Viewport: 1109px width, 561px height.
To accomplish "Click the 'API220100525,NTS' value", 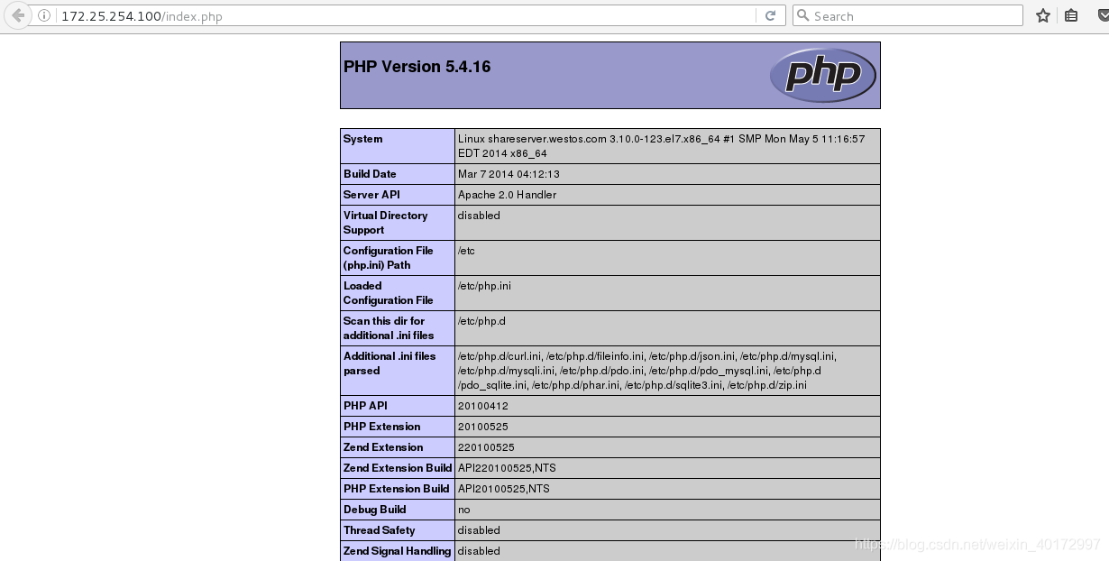I will 507,468.
